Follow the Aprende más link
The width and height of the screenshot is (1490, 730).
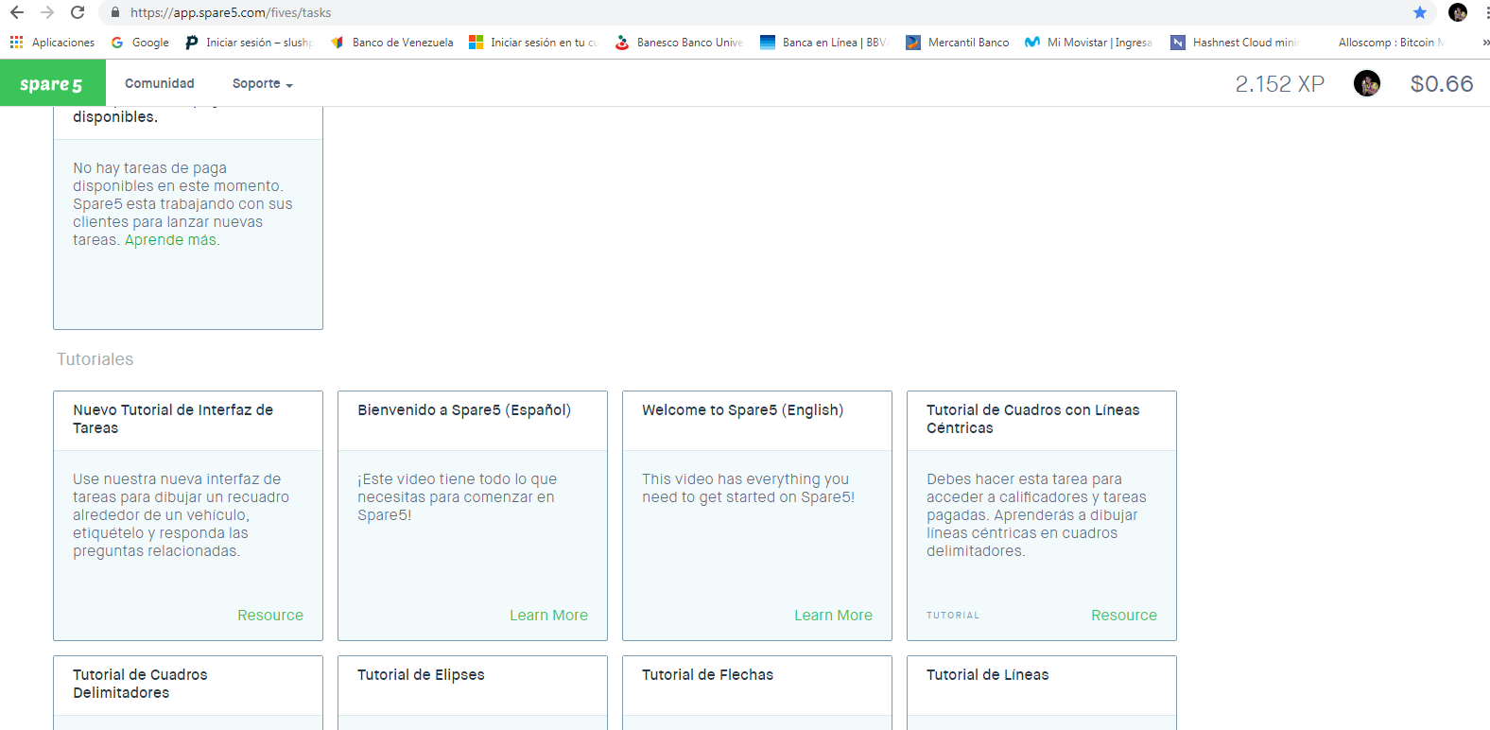[x=172, y=240]
